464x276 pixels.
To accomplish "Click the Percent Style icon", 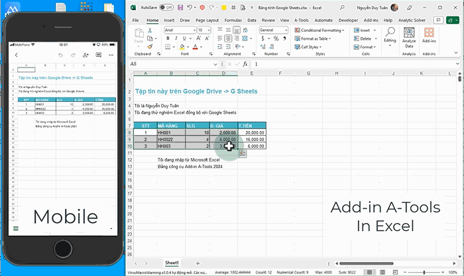I will click(276, 38).
